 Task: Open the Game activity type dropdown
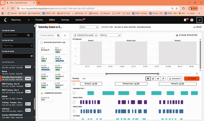tap(89, 27)
